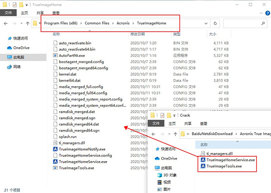Screen dimensions: 271x193
Task: Select AutoPartNt.exe application file
Action: (x=71, y=55)
